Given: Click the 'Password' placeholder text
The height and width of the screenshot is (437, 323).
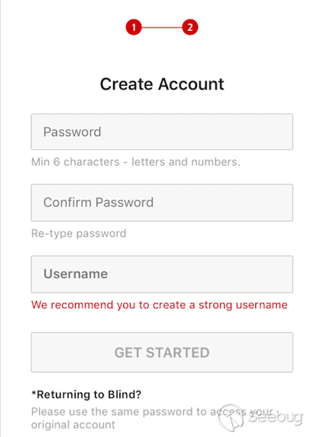Looking at the screenshot, I should click(72, 132).
